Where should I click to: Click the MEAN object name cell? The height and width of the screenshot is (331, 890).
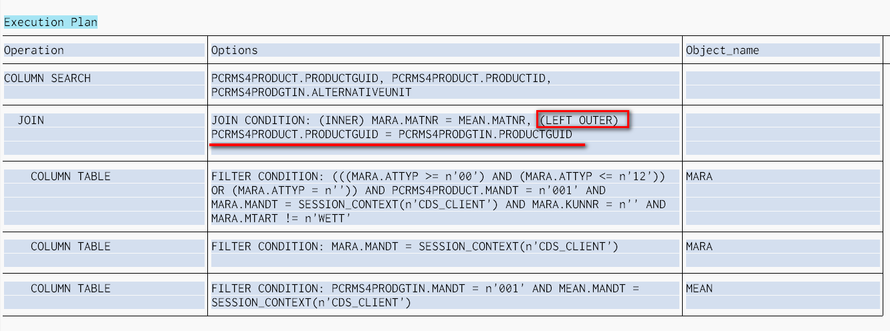[699, 288]
